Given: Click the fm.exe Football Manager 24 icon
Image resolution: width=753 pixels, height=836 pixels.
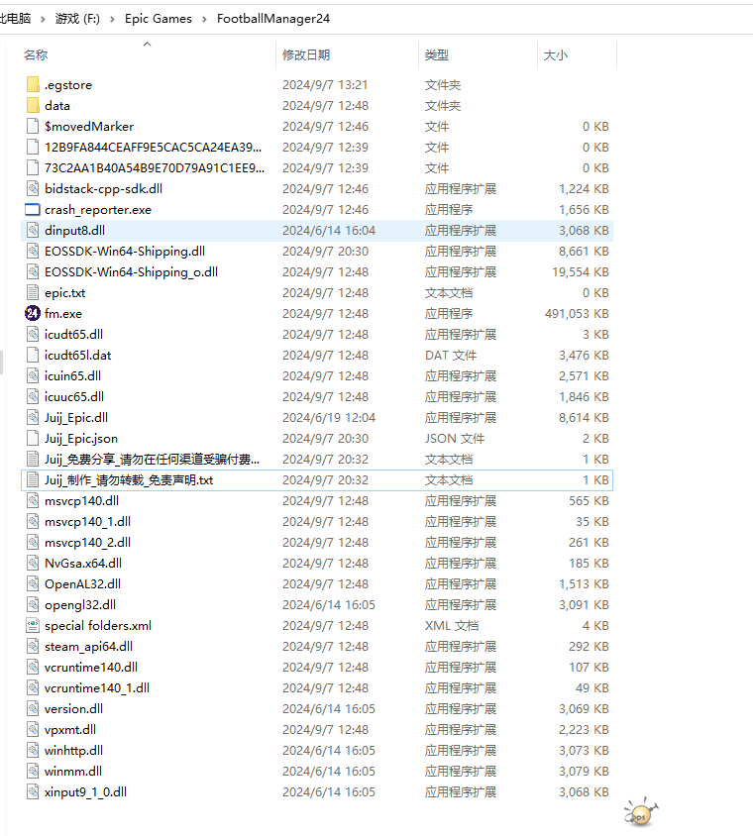Looking at the screenshot, I should 33,313.
